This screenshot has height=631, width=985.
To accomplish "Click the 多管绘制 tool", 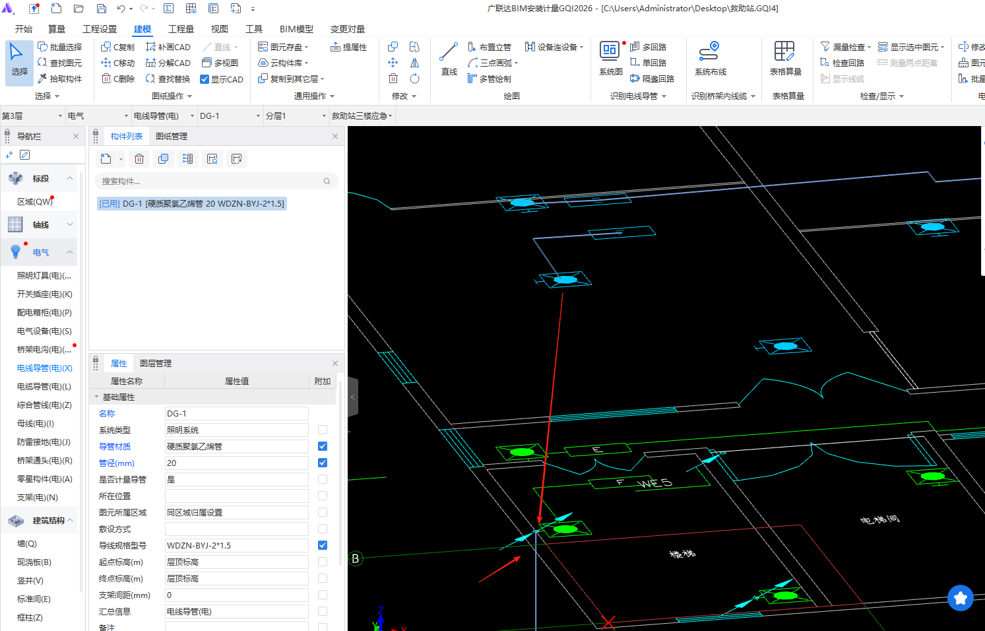I will click(x=490, y=79).
